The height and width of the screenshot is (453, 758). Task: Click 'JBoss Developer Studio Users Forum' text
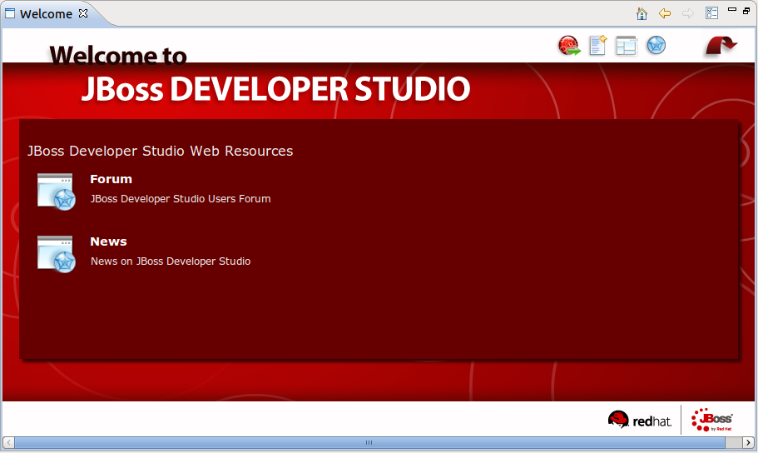[x=181, y=199]
